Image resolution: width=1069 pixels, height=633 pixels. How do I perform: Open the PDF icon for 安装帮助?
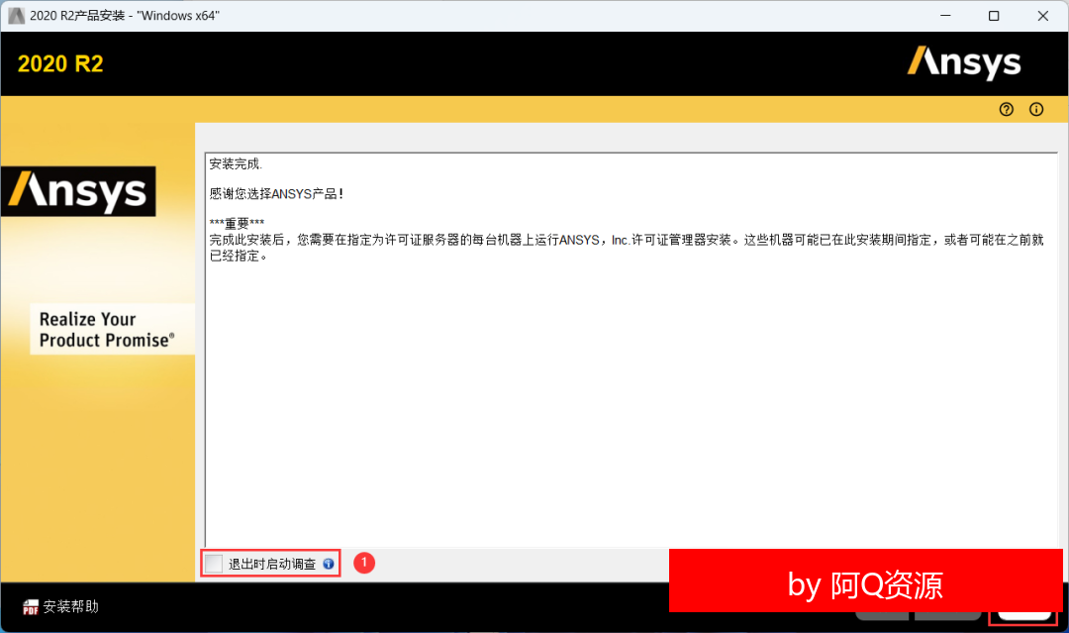click(31, 606)
